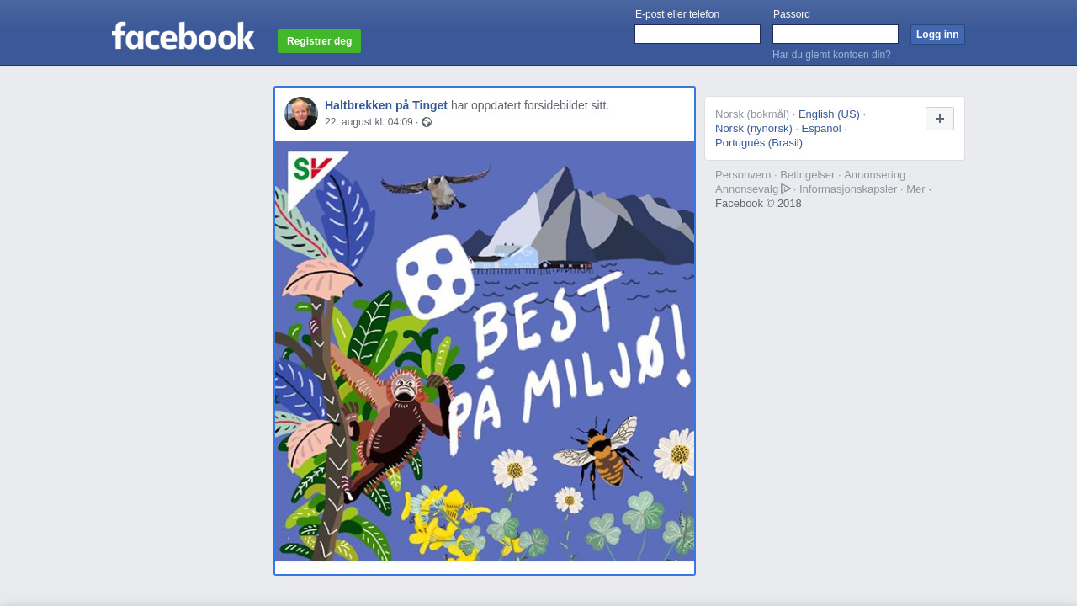Viewport: 1077px width, 606px height.
Task: Focus the E-post eller telefon field
Action: pyautogui.click(x=698, y=34)
